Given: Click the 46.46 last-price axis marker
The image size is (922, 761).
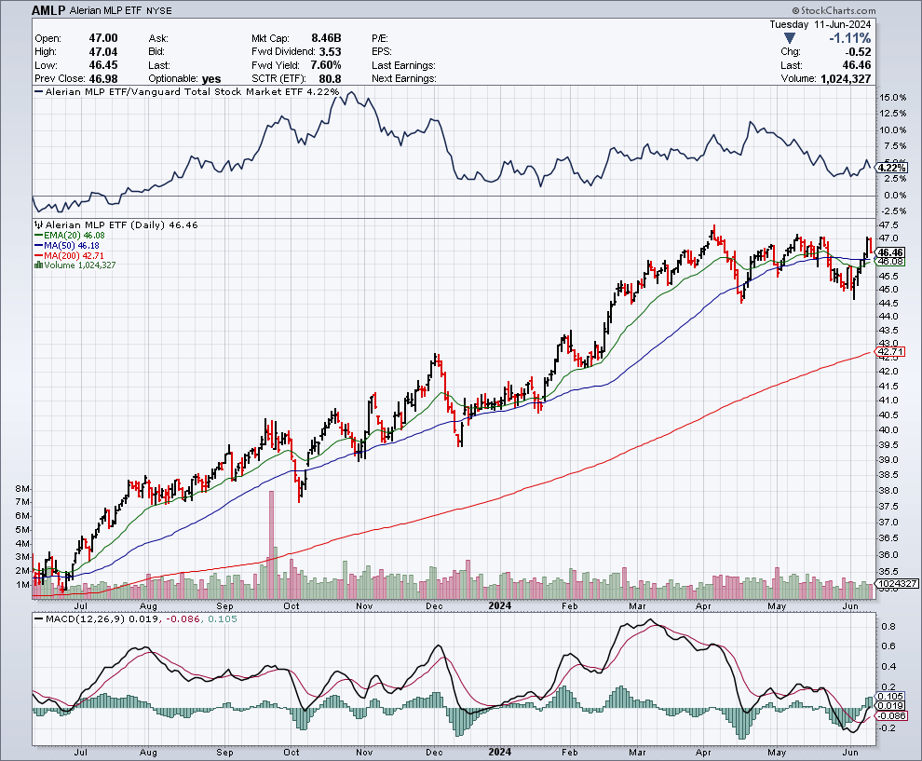Looking at the screenshot, I should [890, 252].
